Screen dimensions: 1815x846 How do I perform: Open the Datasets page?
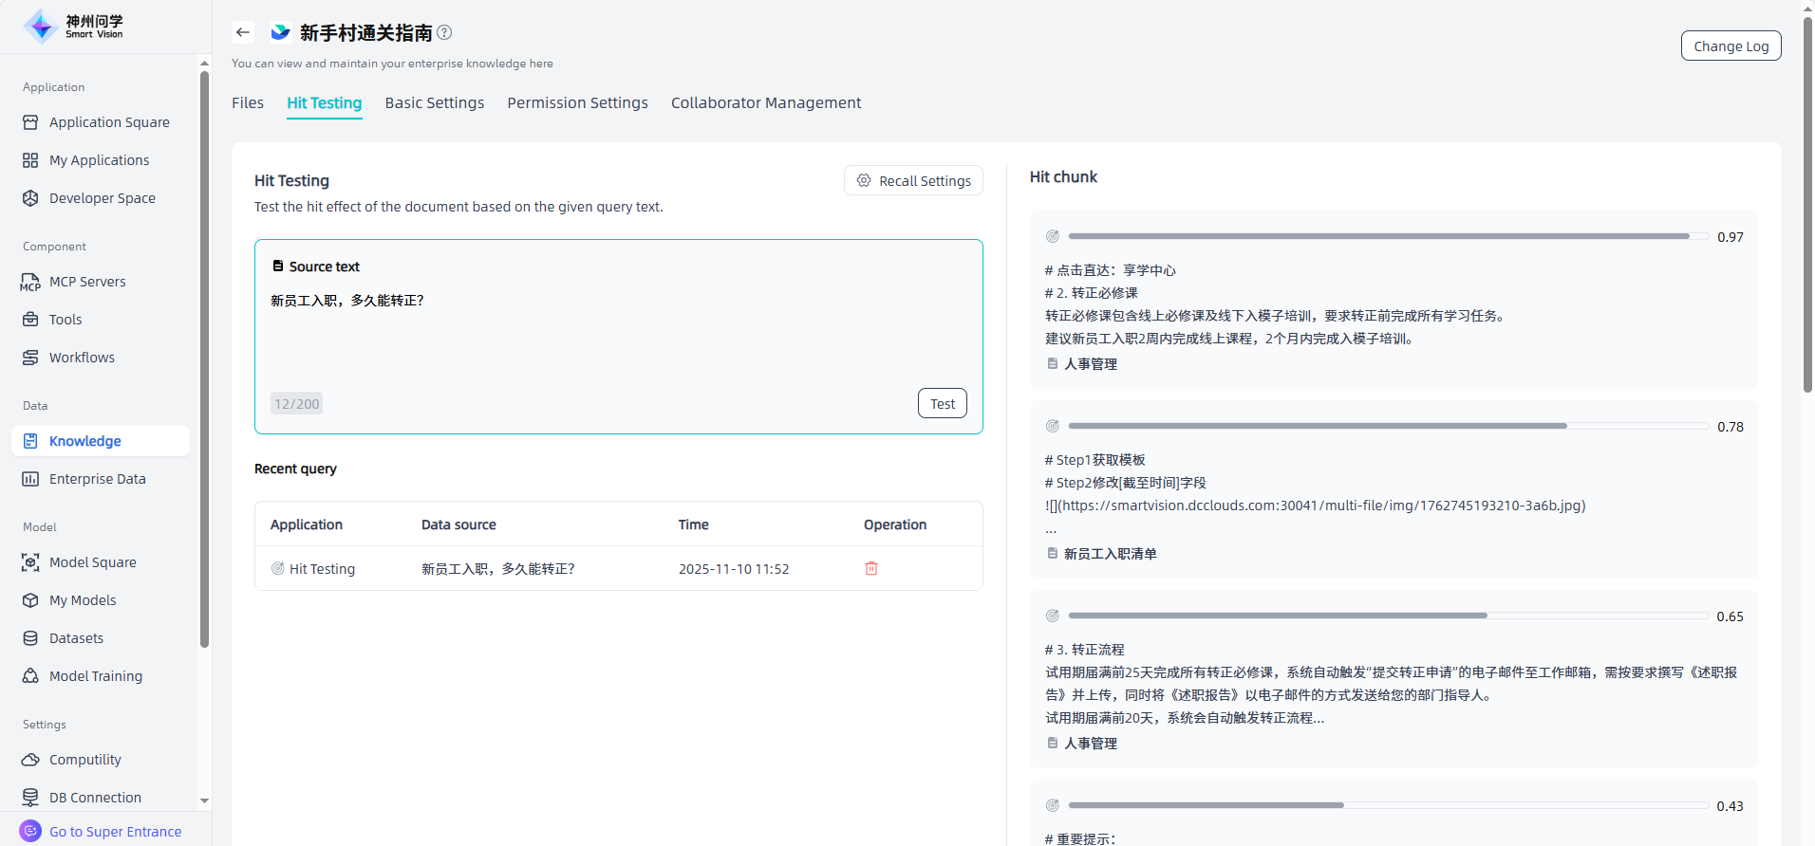tap(76, 638)
